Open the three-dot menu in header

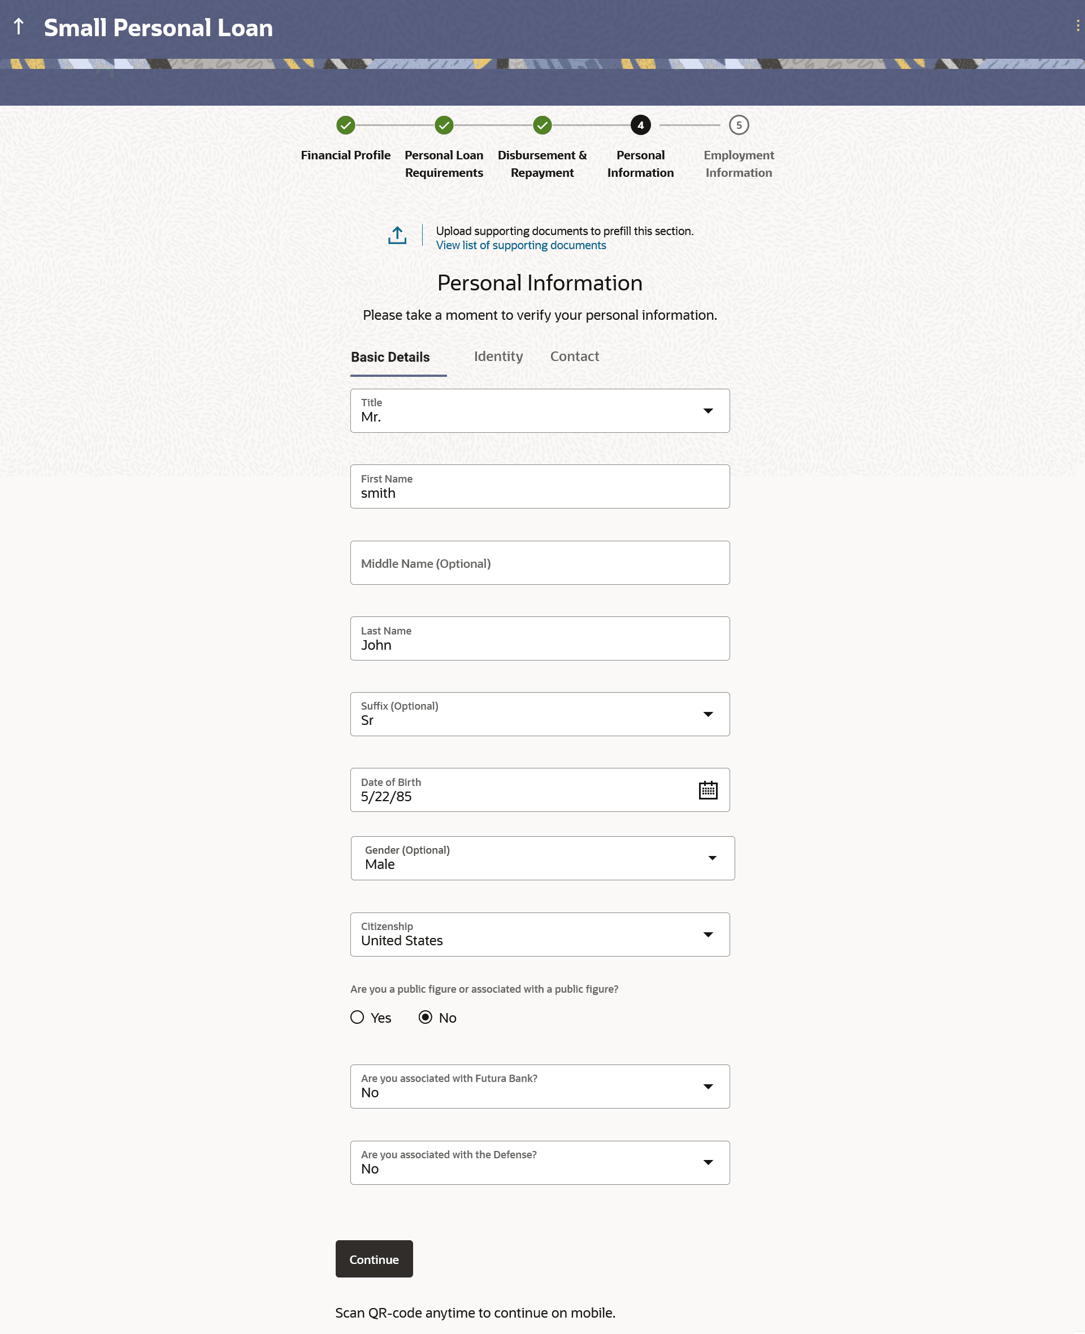coord(1077,25)
